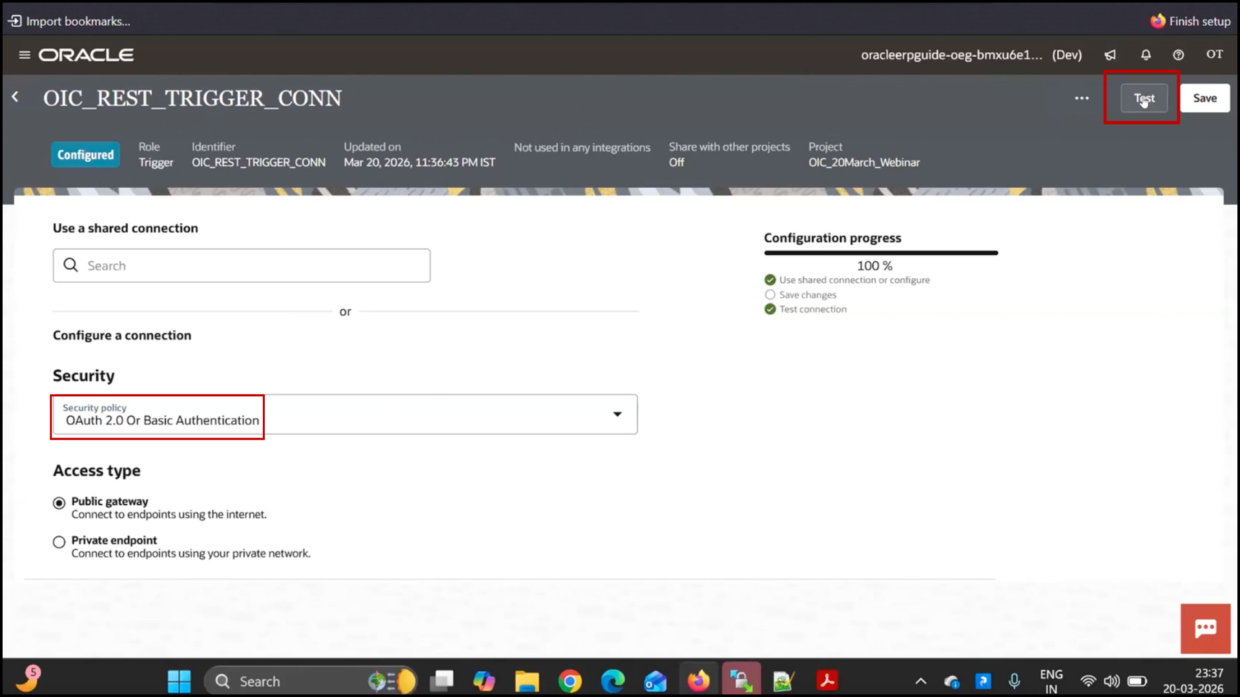Click the battery tray icon

tap(1137, 682)
